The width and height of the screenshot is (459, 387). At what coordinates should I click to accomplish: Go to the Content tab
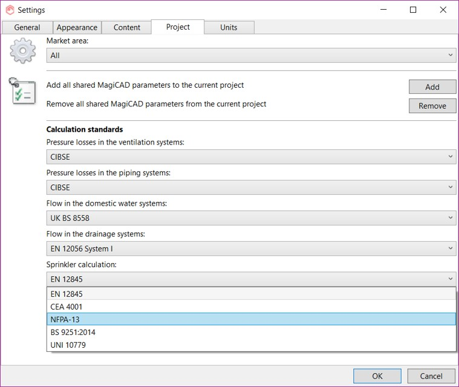(x=127, y=27)
